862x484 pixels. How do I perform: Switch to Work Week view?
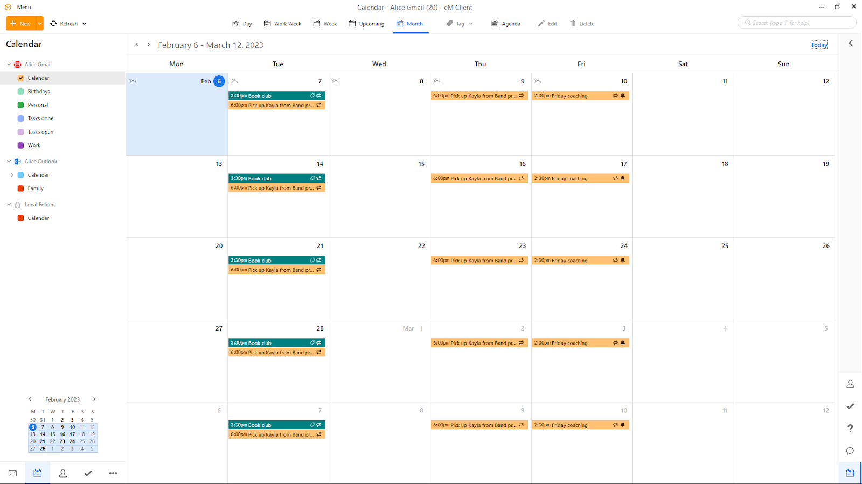pos(282,24)
